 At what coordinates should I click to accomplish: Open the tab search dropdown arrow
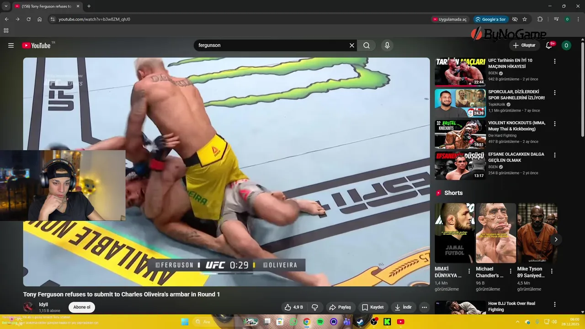coord(6,6)
